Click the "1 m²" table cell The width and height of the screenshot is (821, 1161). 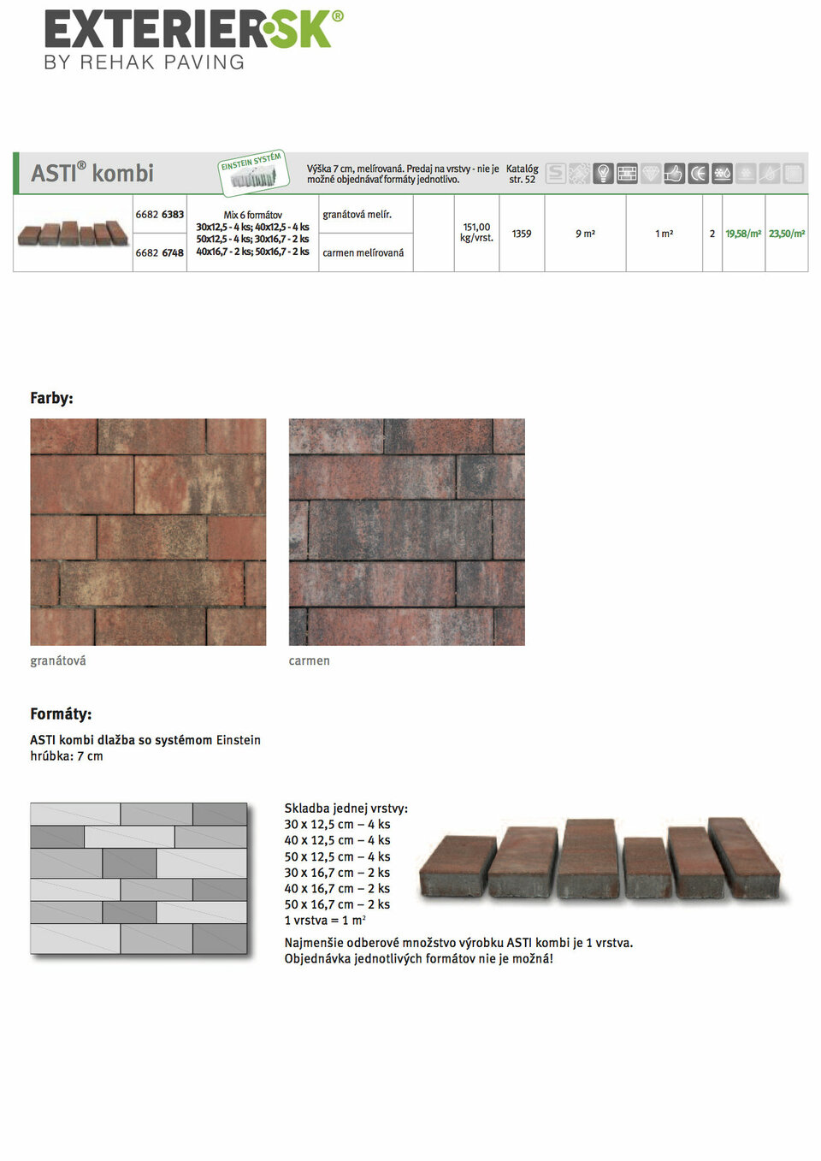664,234
